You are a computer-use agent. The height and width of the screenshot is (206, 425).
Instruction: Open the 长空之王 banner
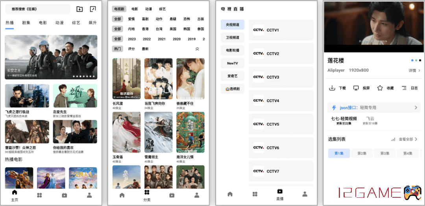point(51,57)
